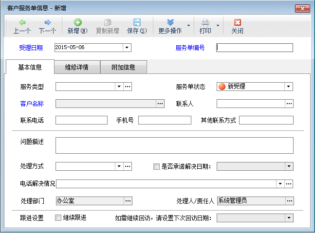Click the 下一个 (next) blue arrow icon
The image size is (315, 233).
pyautogui.click(x=47, y=22)
